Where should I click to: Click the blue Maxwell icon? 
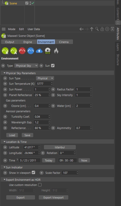(31, 51)
